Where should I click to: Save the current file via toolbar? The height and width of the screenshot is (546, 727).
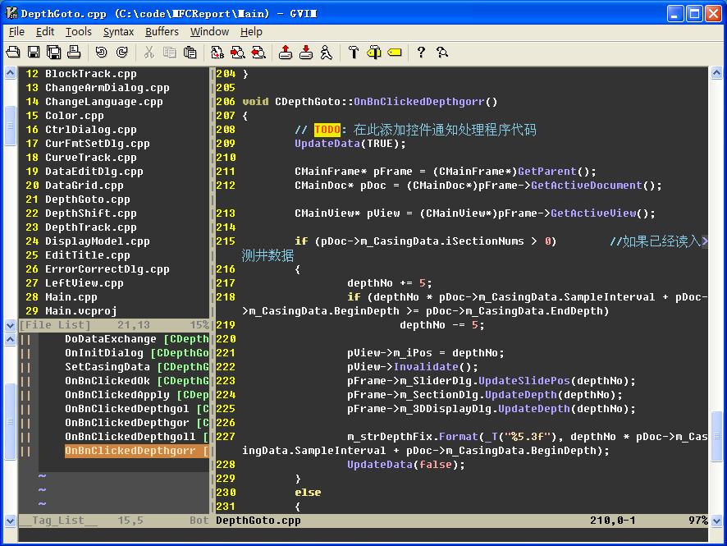click(34, 53)
